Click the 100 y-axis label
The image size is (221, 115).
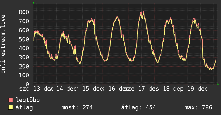click(24, 75)
